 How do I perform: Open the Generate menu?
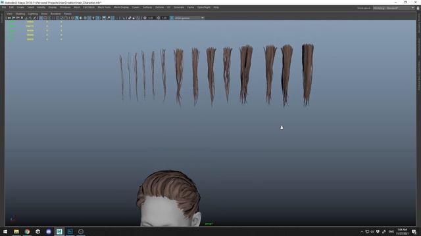pos(178,7)
